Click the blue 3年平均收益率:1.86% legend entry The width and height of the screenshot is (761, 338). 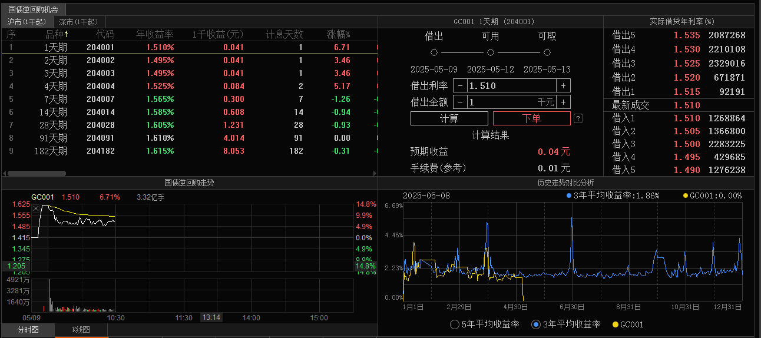pyautogui.click(x=613, y=195)
